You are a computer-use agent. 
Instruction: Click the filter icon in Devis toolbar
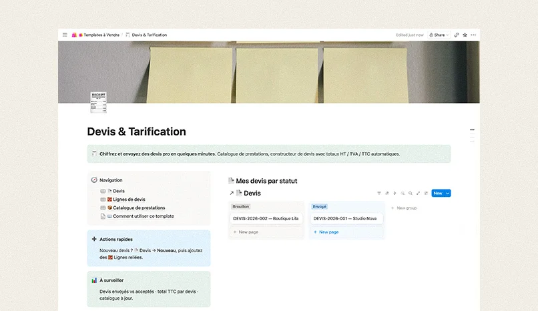(379, 194)
